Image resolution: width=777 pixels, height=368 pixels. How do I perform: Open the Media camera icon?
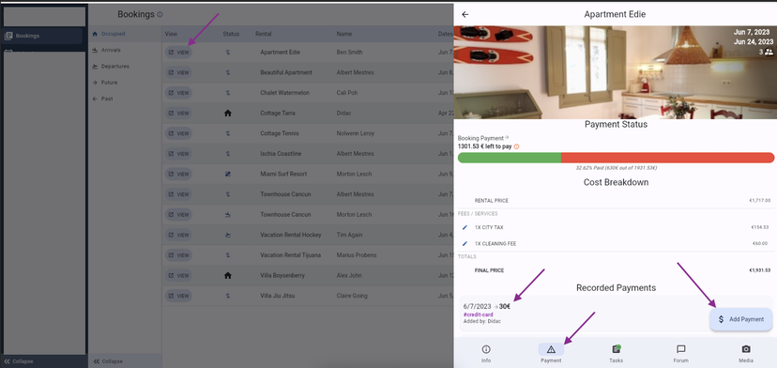point(746,349)
